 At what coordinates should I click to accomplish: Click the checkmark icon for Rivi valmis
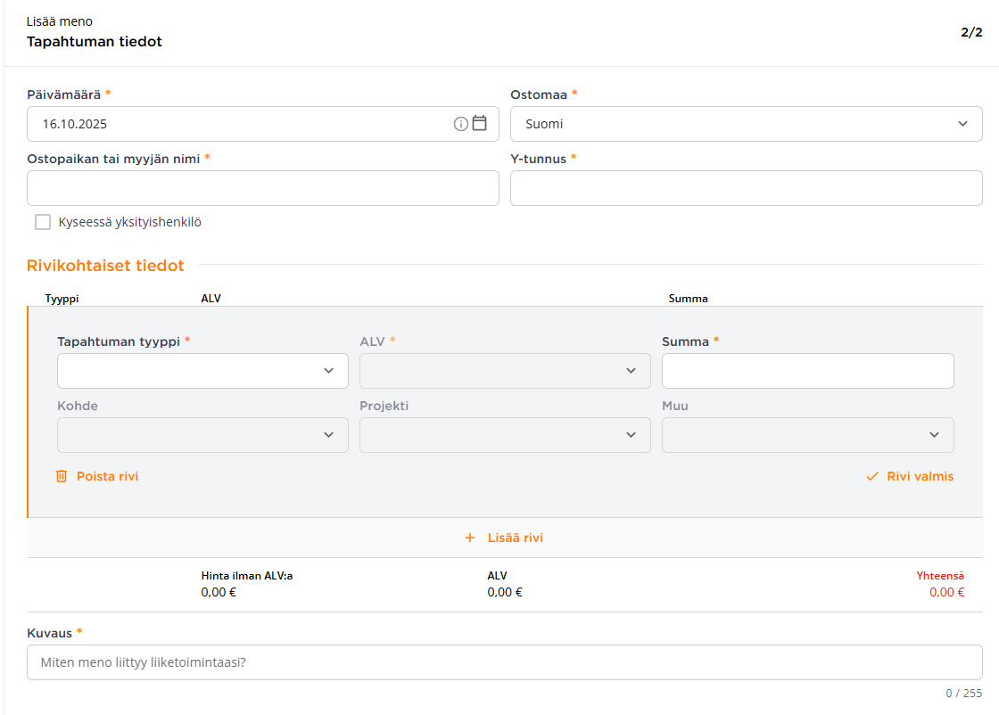click(x=872, y=476)
